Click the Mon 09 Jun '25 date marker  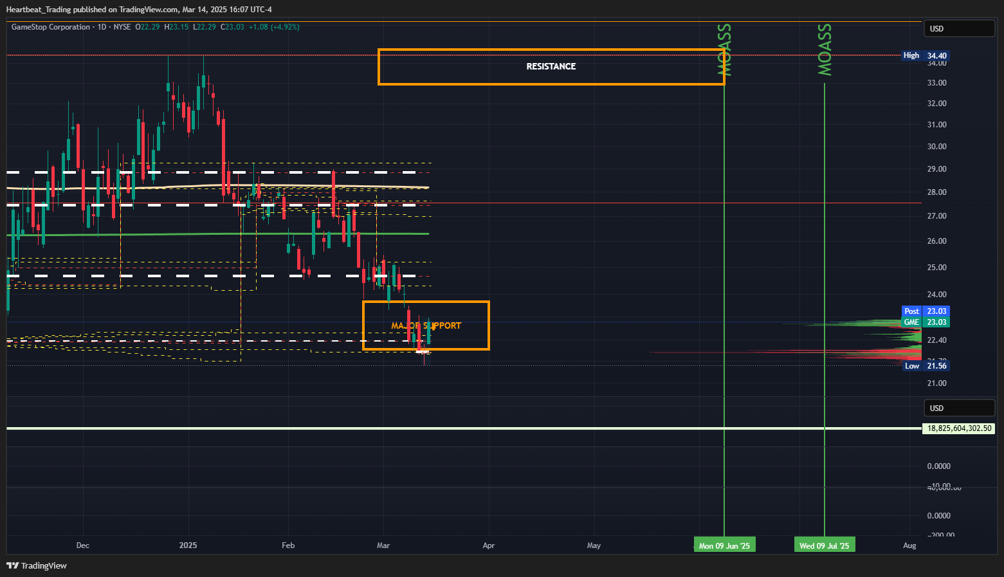point(724,545)
